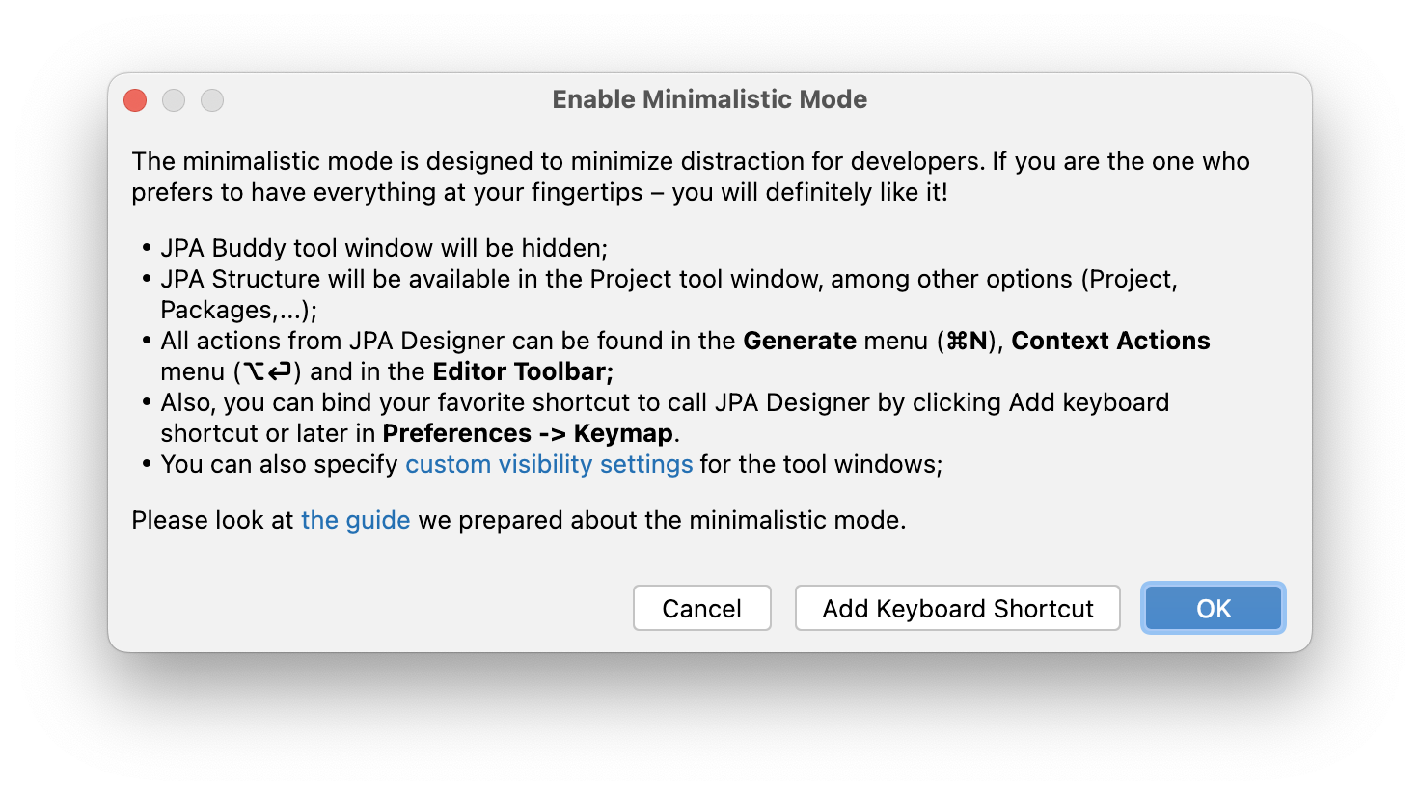Click the ⌘N shortcut symbol
The height and width of the screenshot is (795, 1420).
pyautogui.click(x=968, y=341)
